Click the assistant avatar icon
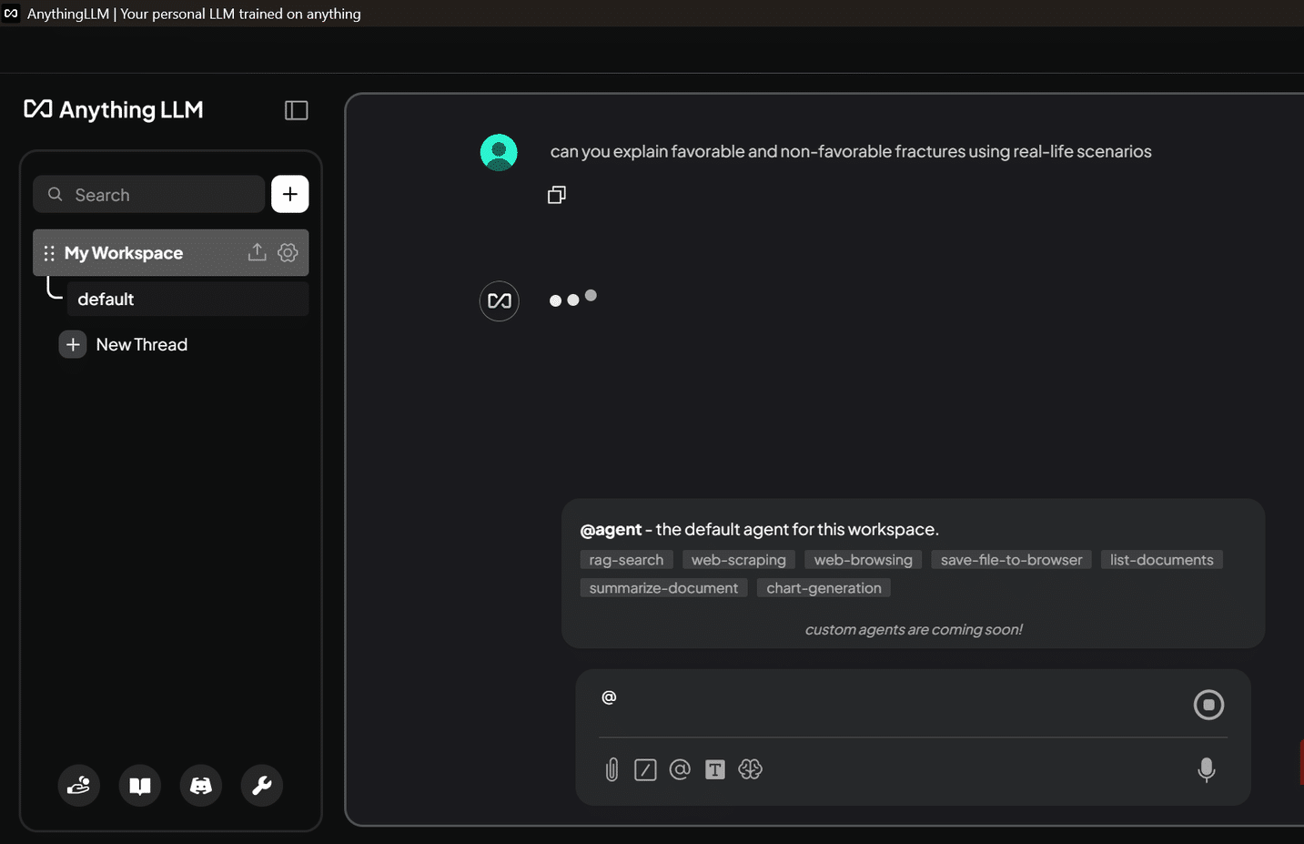This screenshot has width=1304, height=844. [x=500, y=301]
